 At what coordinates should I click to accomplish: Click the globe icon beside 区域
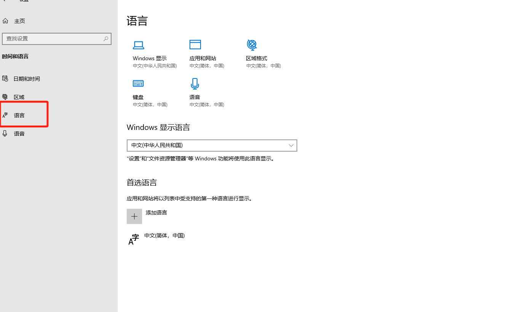5,97
